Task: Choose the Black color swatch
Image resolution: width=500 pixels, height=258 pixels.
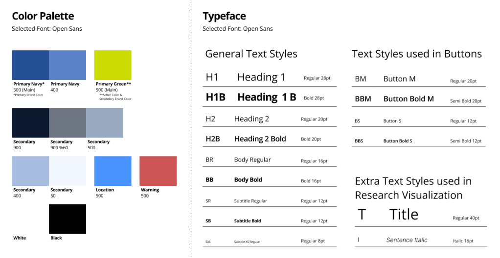Action: [x=68, y=219]
